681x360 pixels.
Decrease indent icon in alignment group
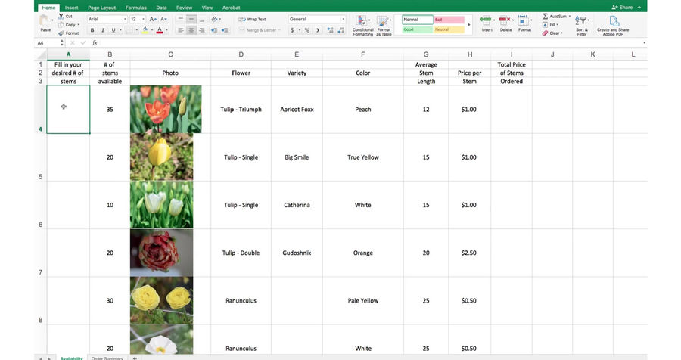pyautogui.click(x=214, y=30)
